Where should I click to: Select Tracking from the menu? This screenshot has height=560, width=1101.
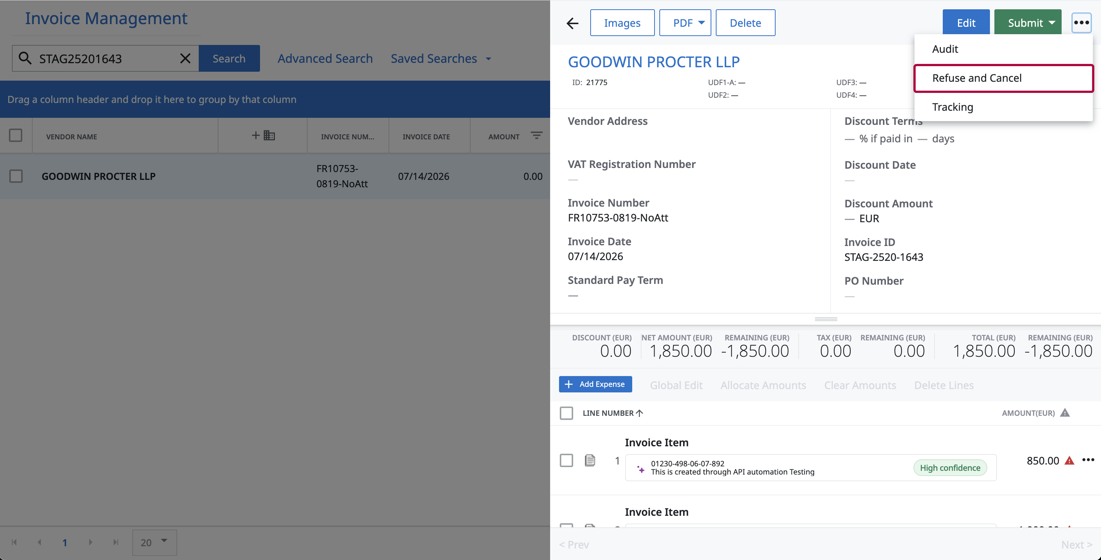coord(1004,107)
